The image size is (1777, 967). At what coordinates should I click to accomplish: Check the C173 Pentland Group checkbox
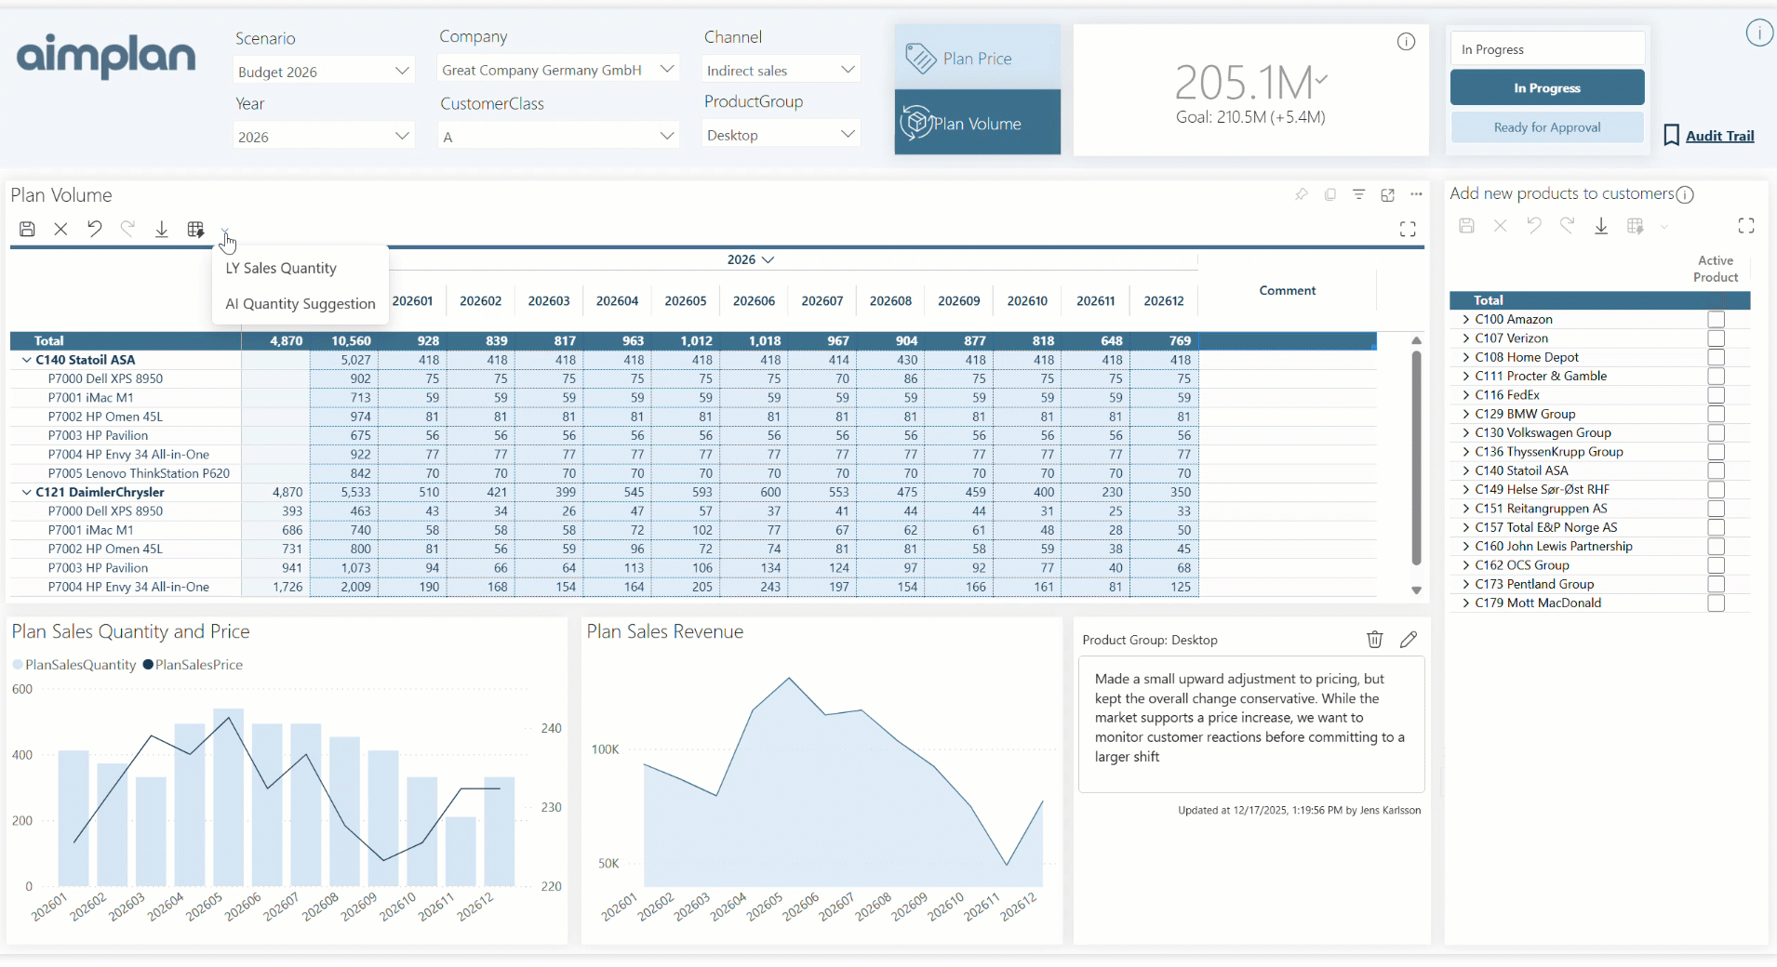tap(1715, 584)
